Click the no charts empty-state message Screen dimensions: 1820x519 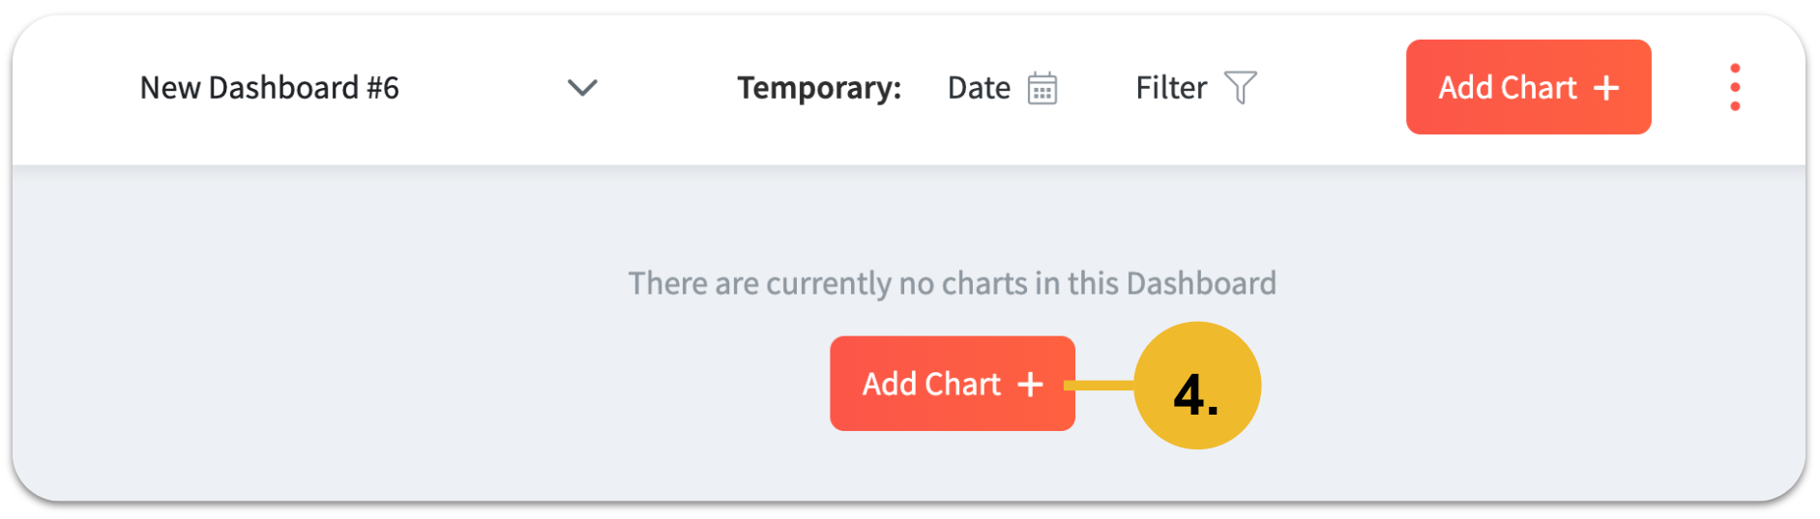[952, 283]
